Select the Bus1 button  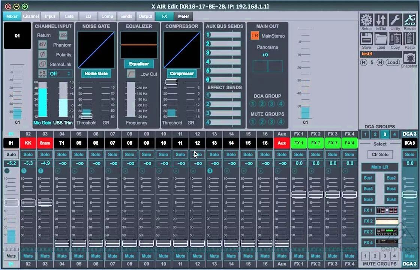click(x=368, y=178)
